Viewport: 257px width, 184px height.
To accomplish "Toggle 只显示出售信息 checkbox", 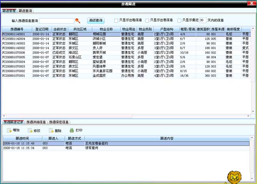I will [147, 20].
